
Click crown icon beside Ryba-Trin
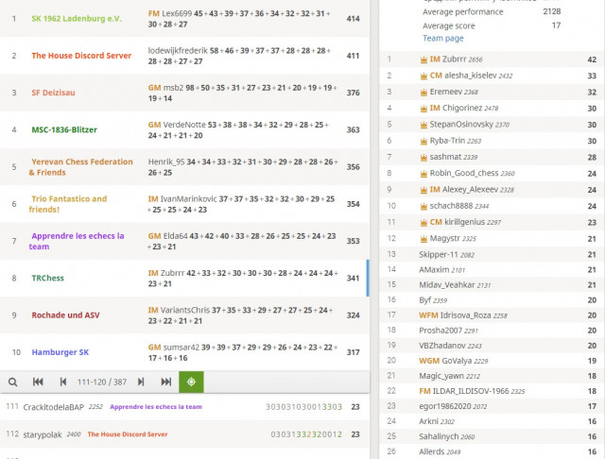pyautogui.click(x=423, y=141)
